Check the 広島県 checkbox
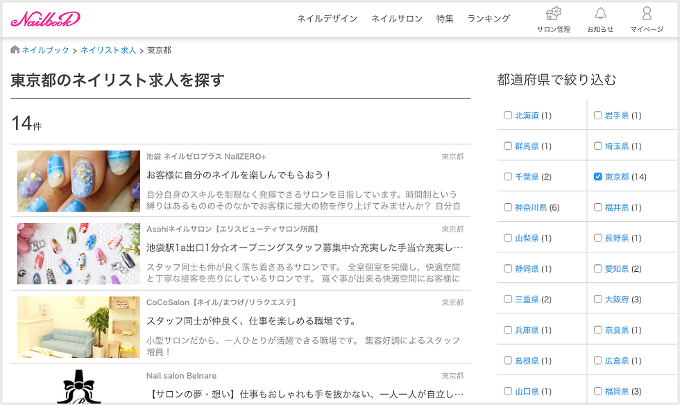This screenshot has width=680, height=405. [597, 361]
